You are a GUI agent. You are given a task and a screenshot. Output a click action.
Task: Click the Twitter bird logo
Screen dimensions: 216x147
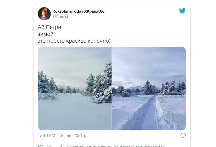click(x=182, y=11)
